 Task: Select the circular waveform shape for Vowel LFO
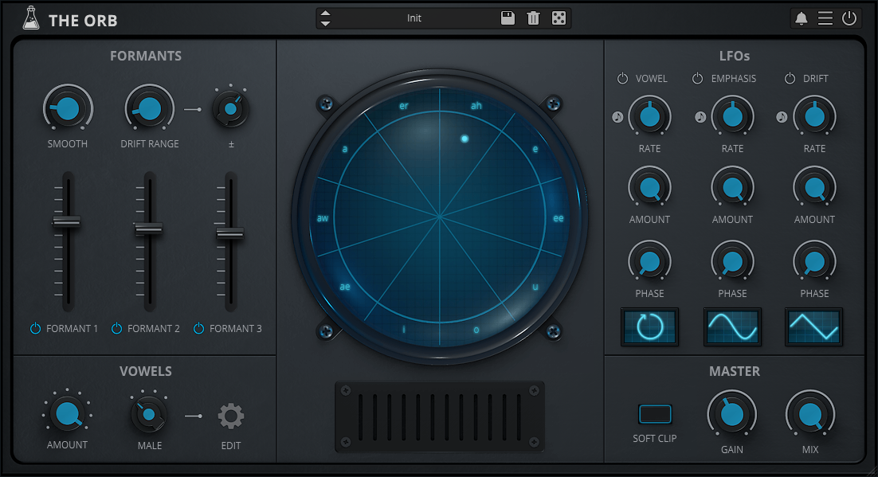[x=650, y=326]
